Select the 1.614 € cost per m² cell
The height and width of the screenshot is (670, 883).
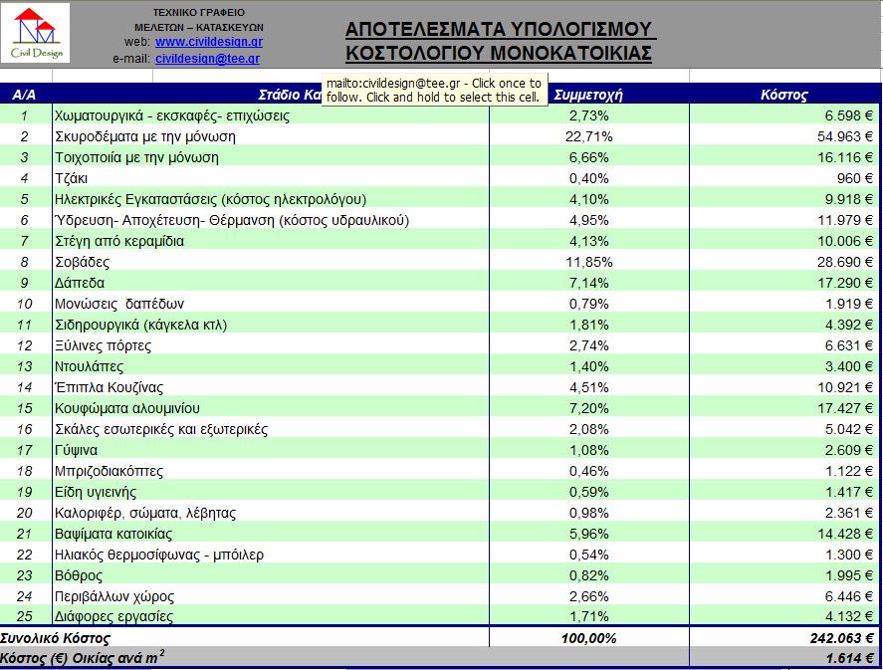click(785, 658)
